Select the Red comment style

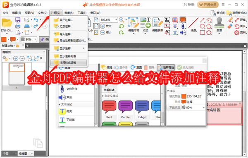tap(109, 109)
